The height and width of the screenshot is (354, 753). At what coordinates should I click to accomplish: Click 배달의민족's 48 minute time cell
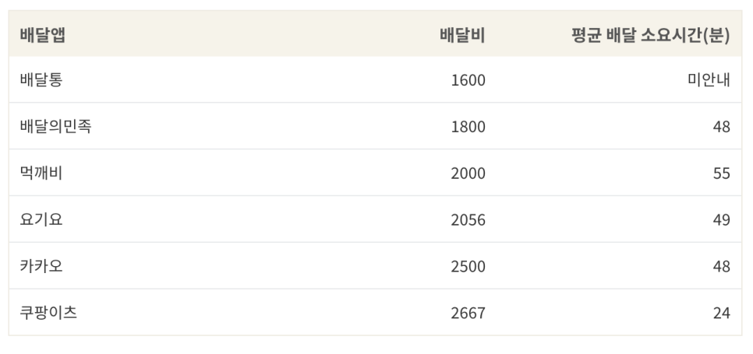pyautogui.click(x=722, y=127)
